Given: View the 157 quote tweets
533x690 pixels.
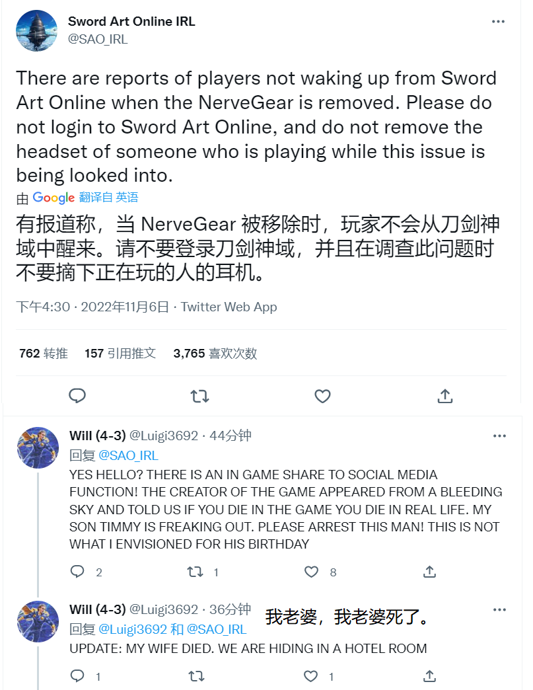Looking at the screenshot, I should [x=120, y=354].
